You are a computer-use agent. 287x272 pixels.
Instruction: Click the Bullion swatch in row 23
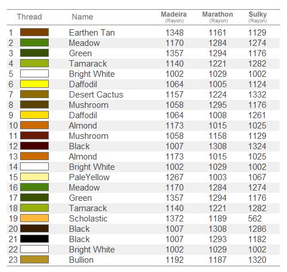tap(34, 259)
